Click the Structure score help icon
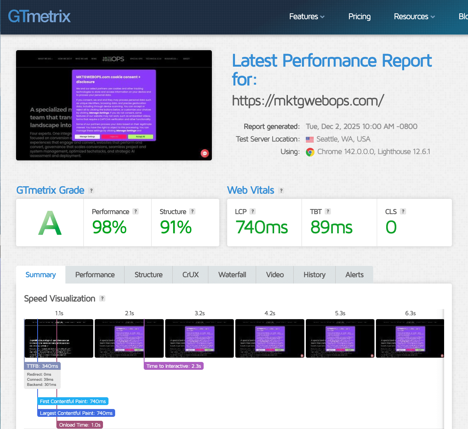 coord(193,211)
